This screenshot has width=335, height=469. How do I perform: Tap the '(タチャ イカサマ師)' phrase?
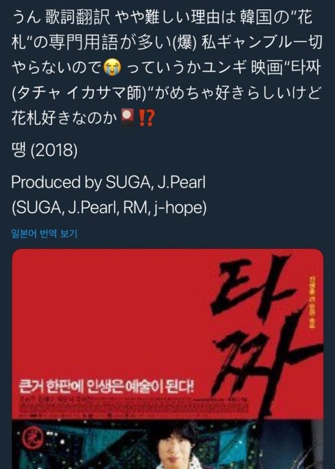click(80, 93)
